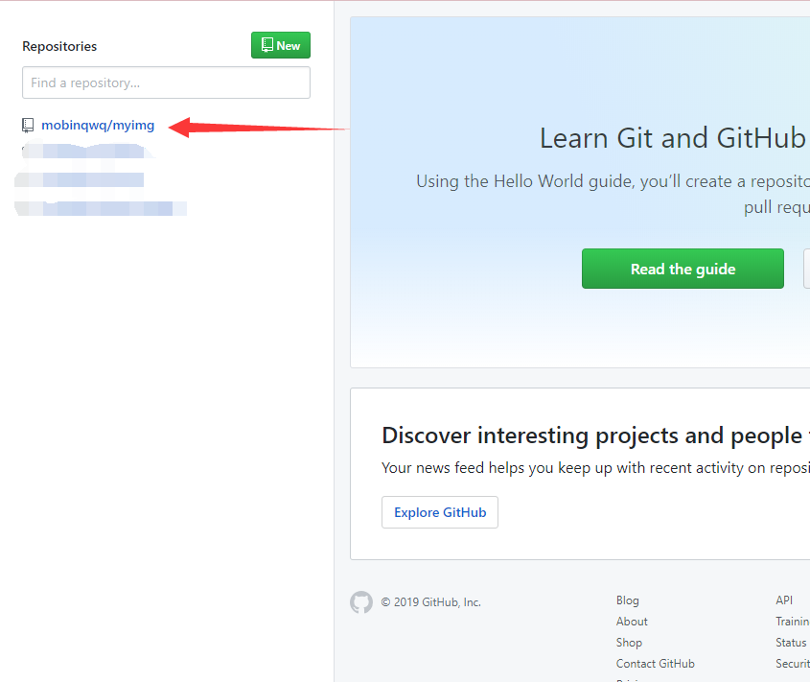Image resolution: width=810 pixels, height=682 pixels.
Task: Visit the Shop footer link
Action: 629,643
